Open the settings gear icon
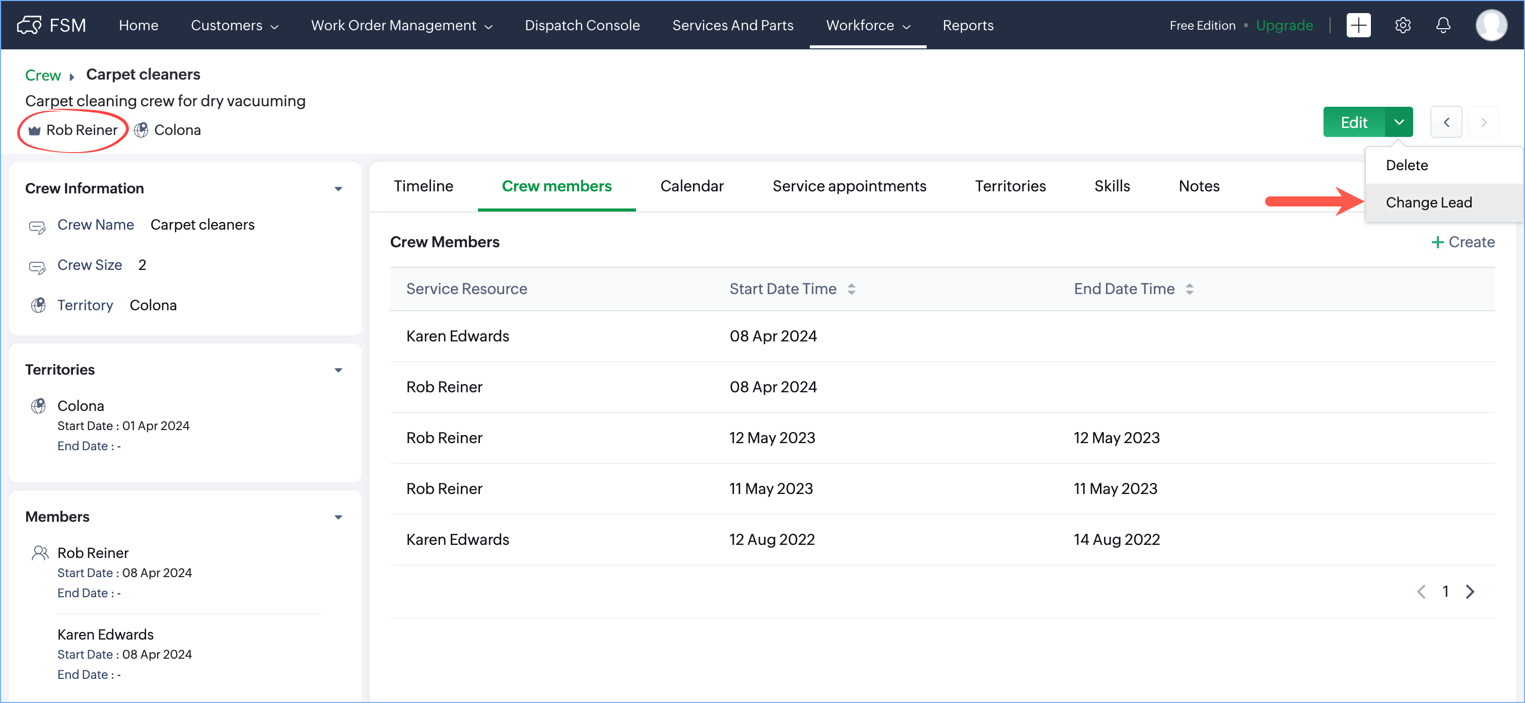The height and width of the screenshot is (703, 1525). coord(1403,25)
